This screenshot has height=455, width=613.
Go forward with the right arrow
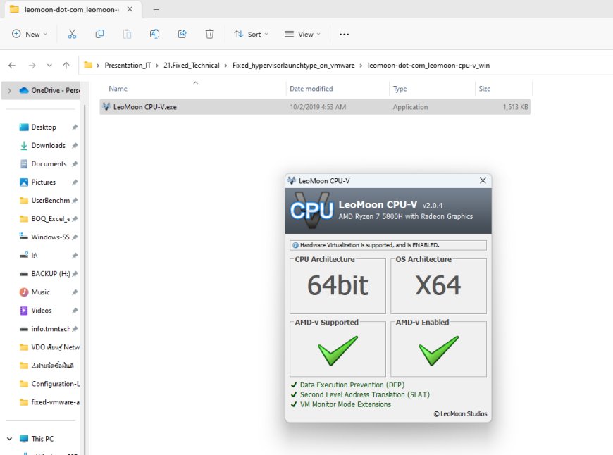point(32,66)
